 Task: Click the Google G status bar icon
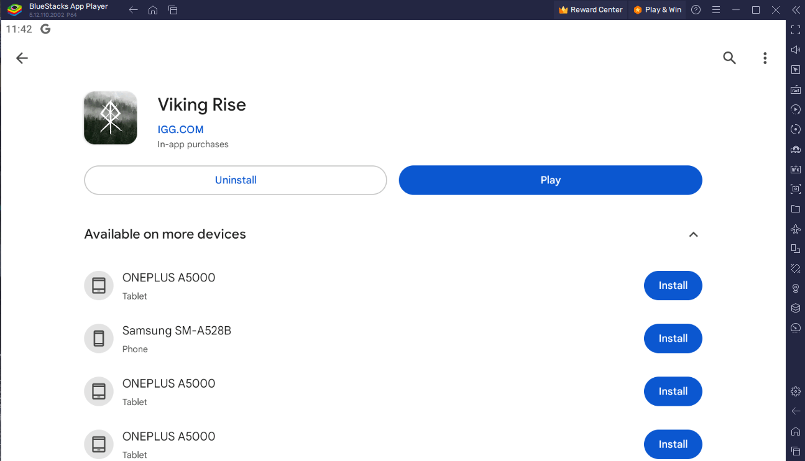click(45, 29)
